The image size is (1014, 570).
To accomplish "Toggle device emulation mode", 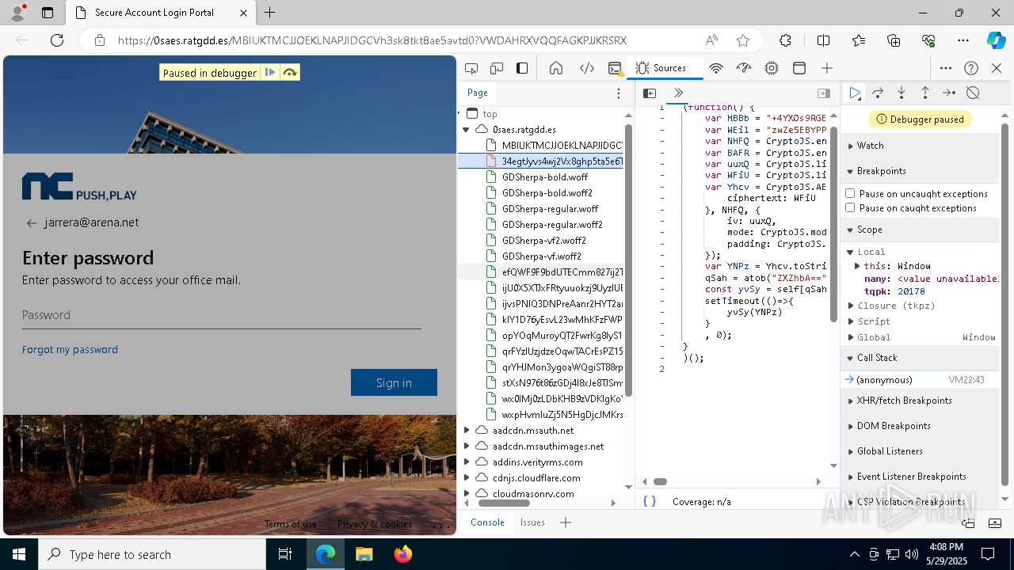I will [x=497, y=68].
